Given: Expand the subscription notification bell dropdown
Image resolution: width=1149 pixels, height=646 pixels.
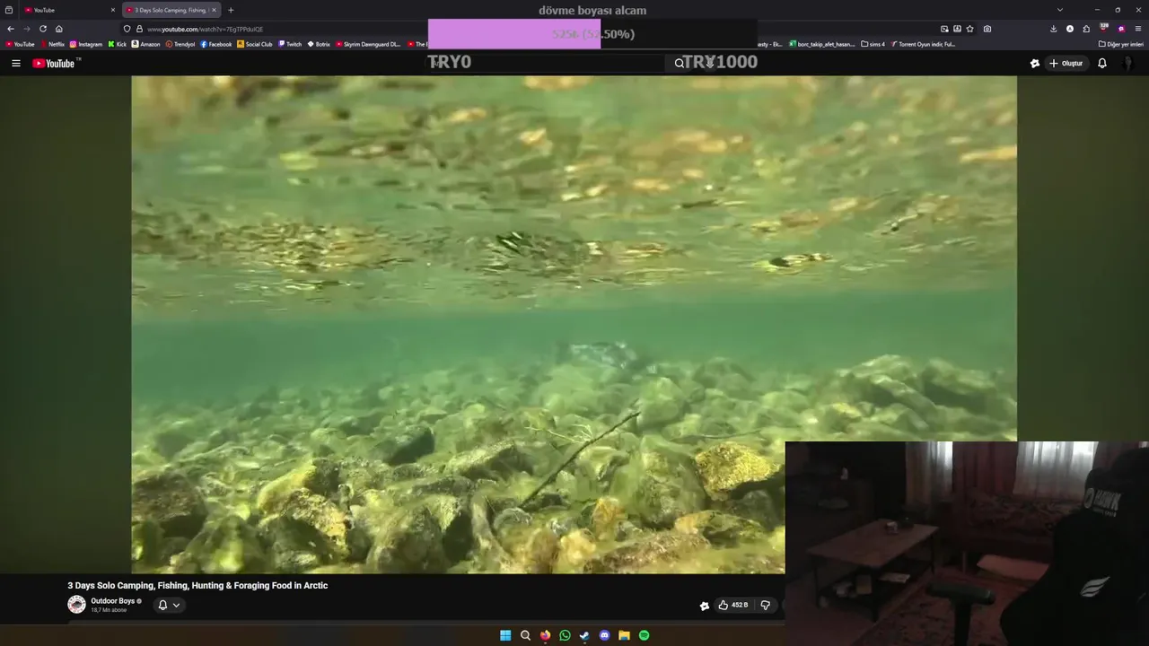Looking at the screenshot, I should coord(169,605).
